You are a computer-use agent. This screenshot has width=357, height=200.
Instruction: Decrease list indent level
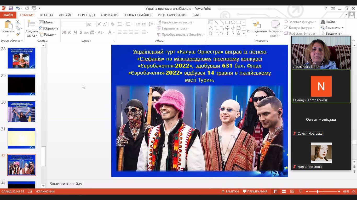point(138,24)
